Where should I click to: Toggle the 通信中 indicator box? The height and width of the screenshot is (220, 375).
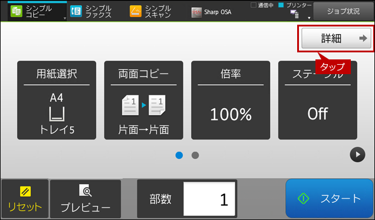(254, 5)
